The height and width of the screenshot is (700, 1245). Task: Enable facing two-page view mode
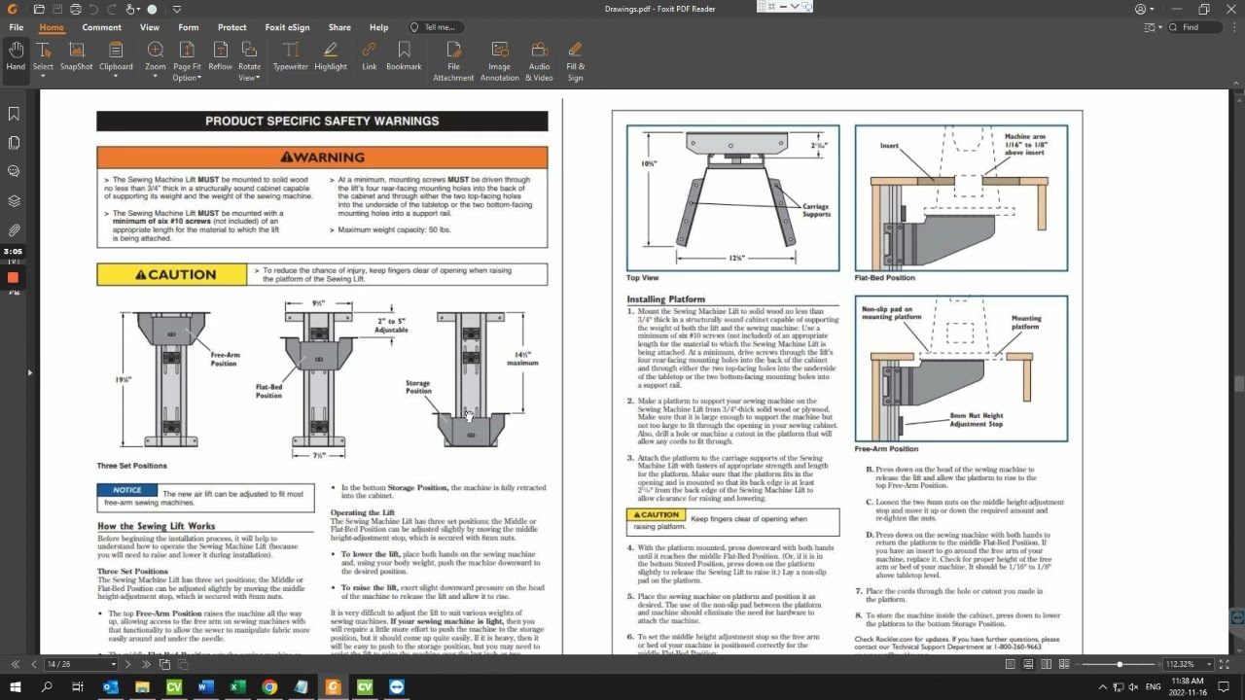pos(1046,664)
